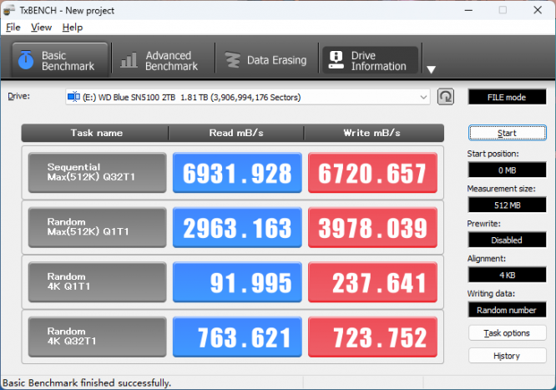The width and height of the screenshot is (556, 390).
Task: Click the drive icon beside (E:) WD Blue
Action: pyautogui.click(x=73, y=97)
